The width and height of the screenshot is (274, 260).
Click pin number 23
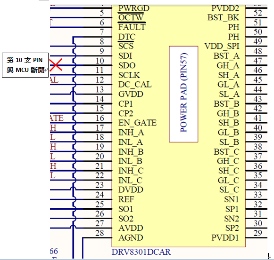(100, 185)
